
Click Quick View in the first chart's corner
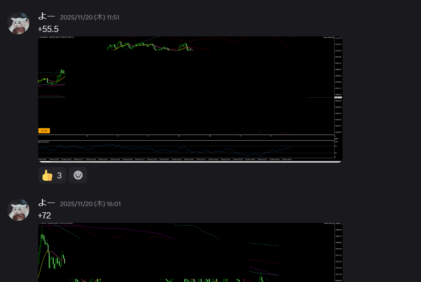pyautogui.click(x=328, y=38)
